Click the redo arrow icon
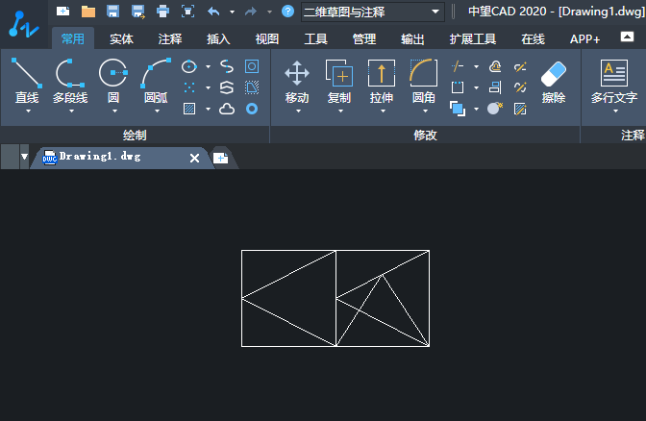The width and height of the screenshot is (646, 421). point(251,12)
